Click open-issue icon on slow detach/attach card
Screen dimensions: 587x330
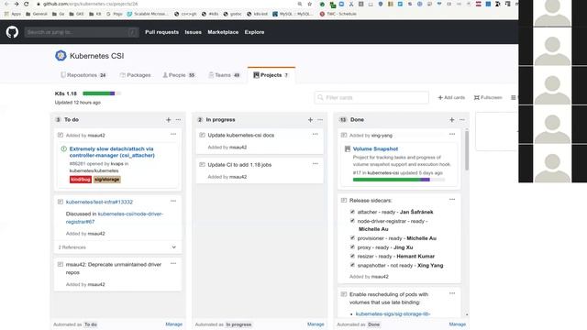[x=63, y=148]
